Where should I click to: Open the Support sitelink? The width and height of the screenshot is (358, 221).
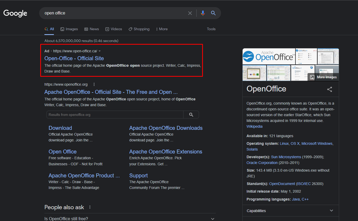pos(139,176)
